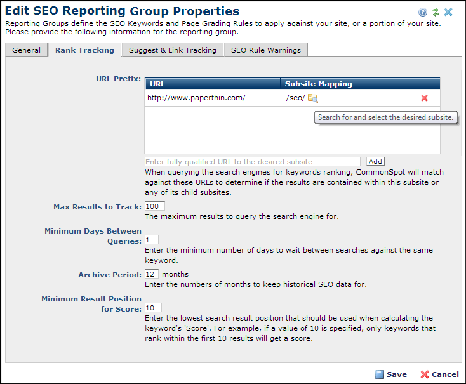Image resolution: width=466 pixels, height=384 pixels.
Task: Select the Rank Tracking tab
Action: (x=84, y=50)
